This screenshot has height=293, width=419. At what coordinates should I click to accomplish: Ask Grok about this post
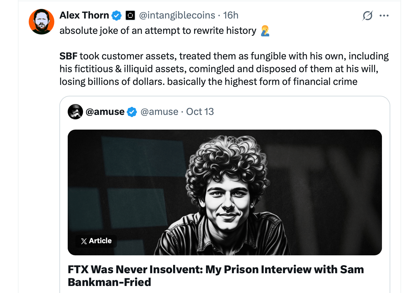[x=367, y=15]
